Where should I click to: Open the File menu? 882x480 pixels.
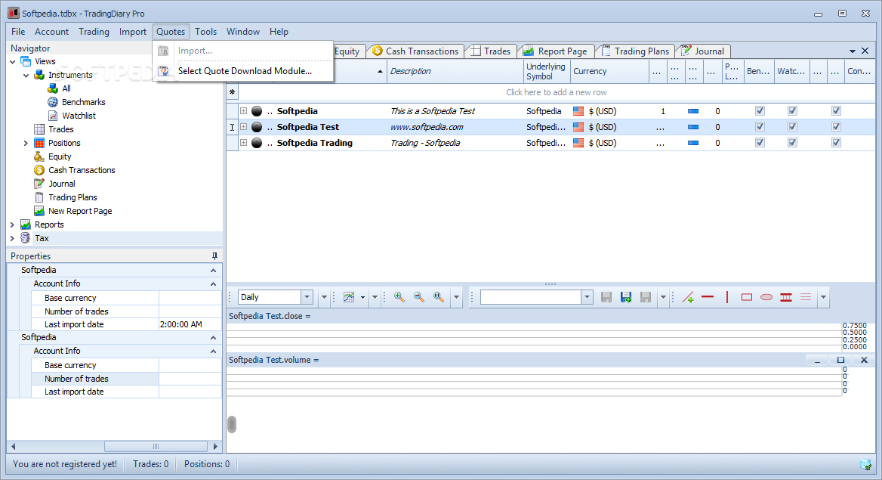(x=18, y=32)
